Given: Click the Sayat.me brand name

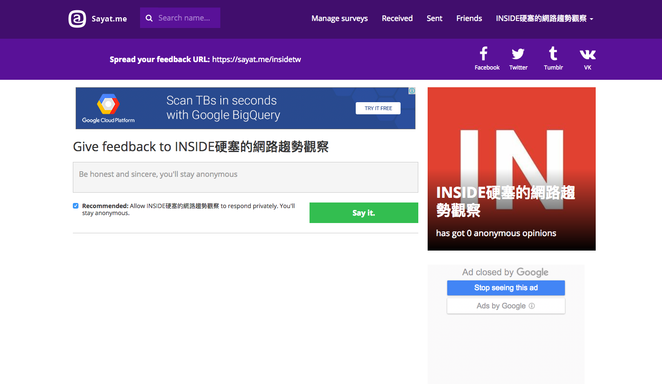Looking at the screenshot, I should pos(109,19).
